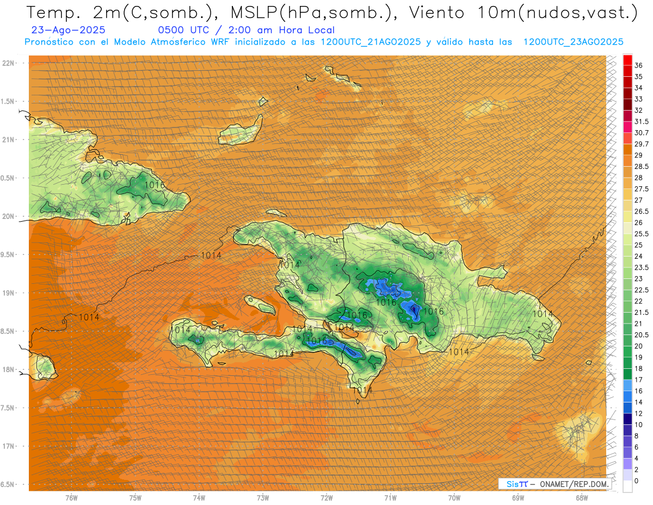Viewport: 653px width, 505px height.
Task: Click the color scale value "36"
Action: pyautogui.click(x=638, y=65)
